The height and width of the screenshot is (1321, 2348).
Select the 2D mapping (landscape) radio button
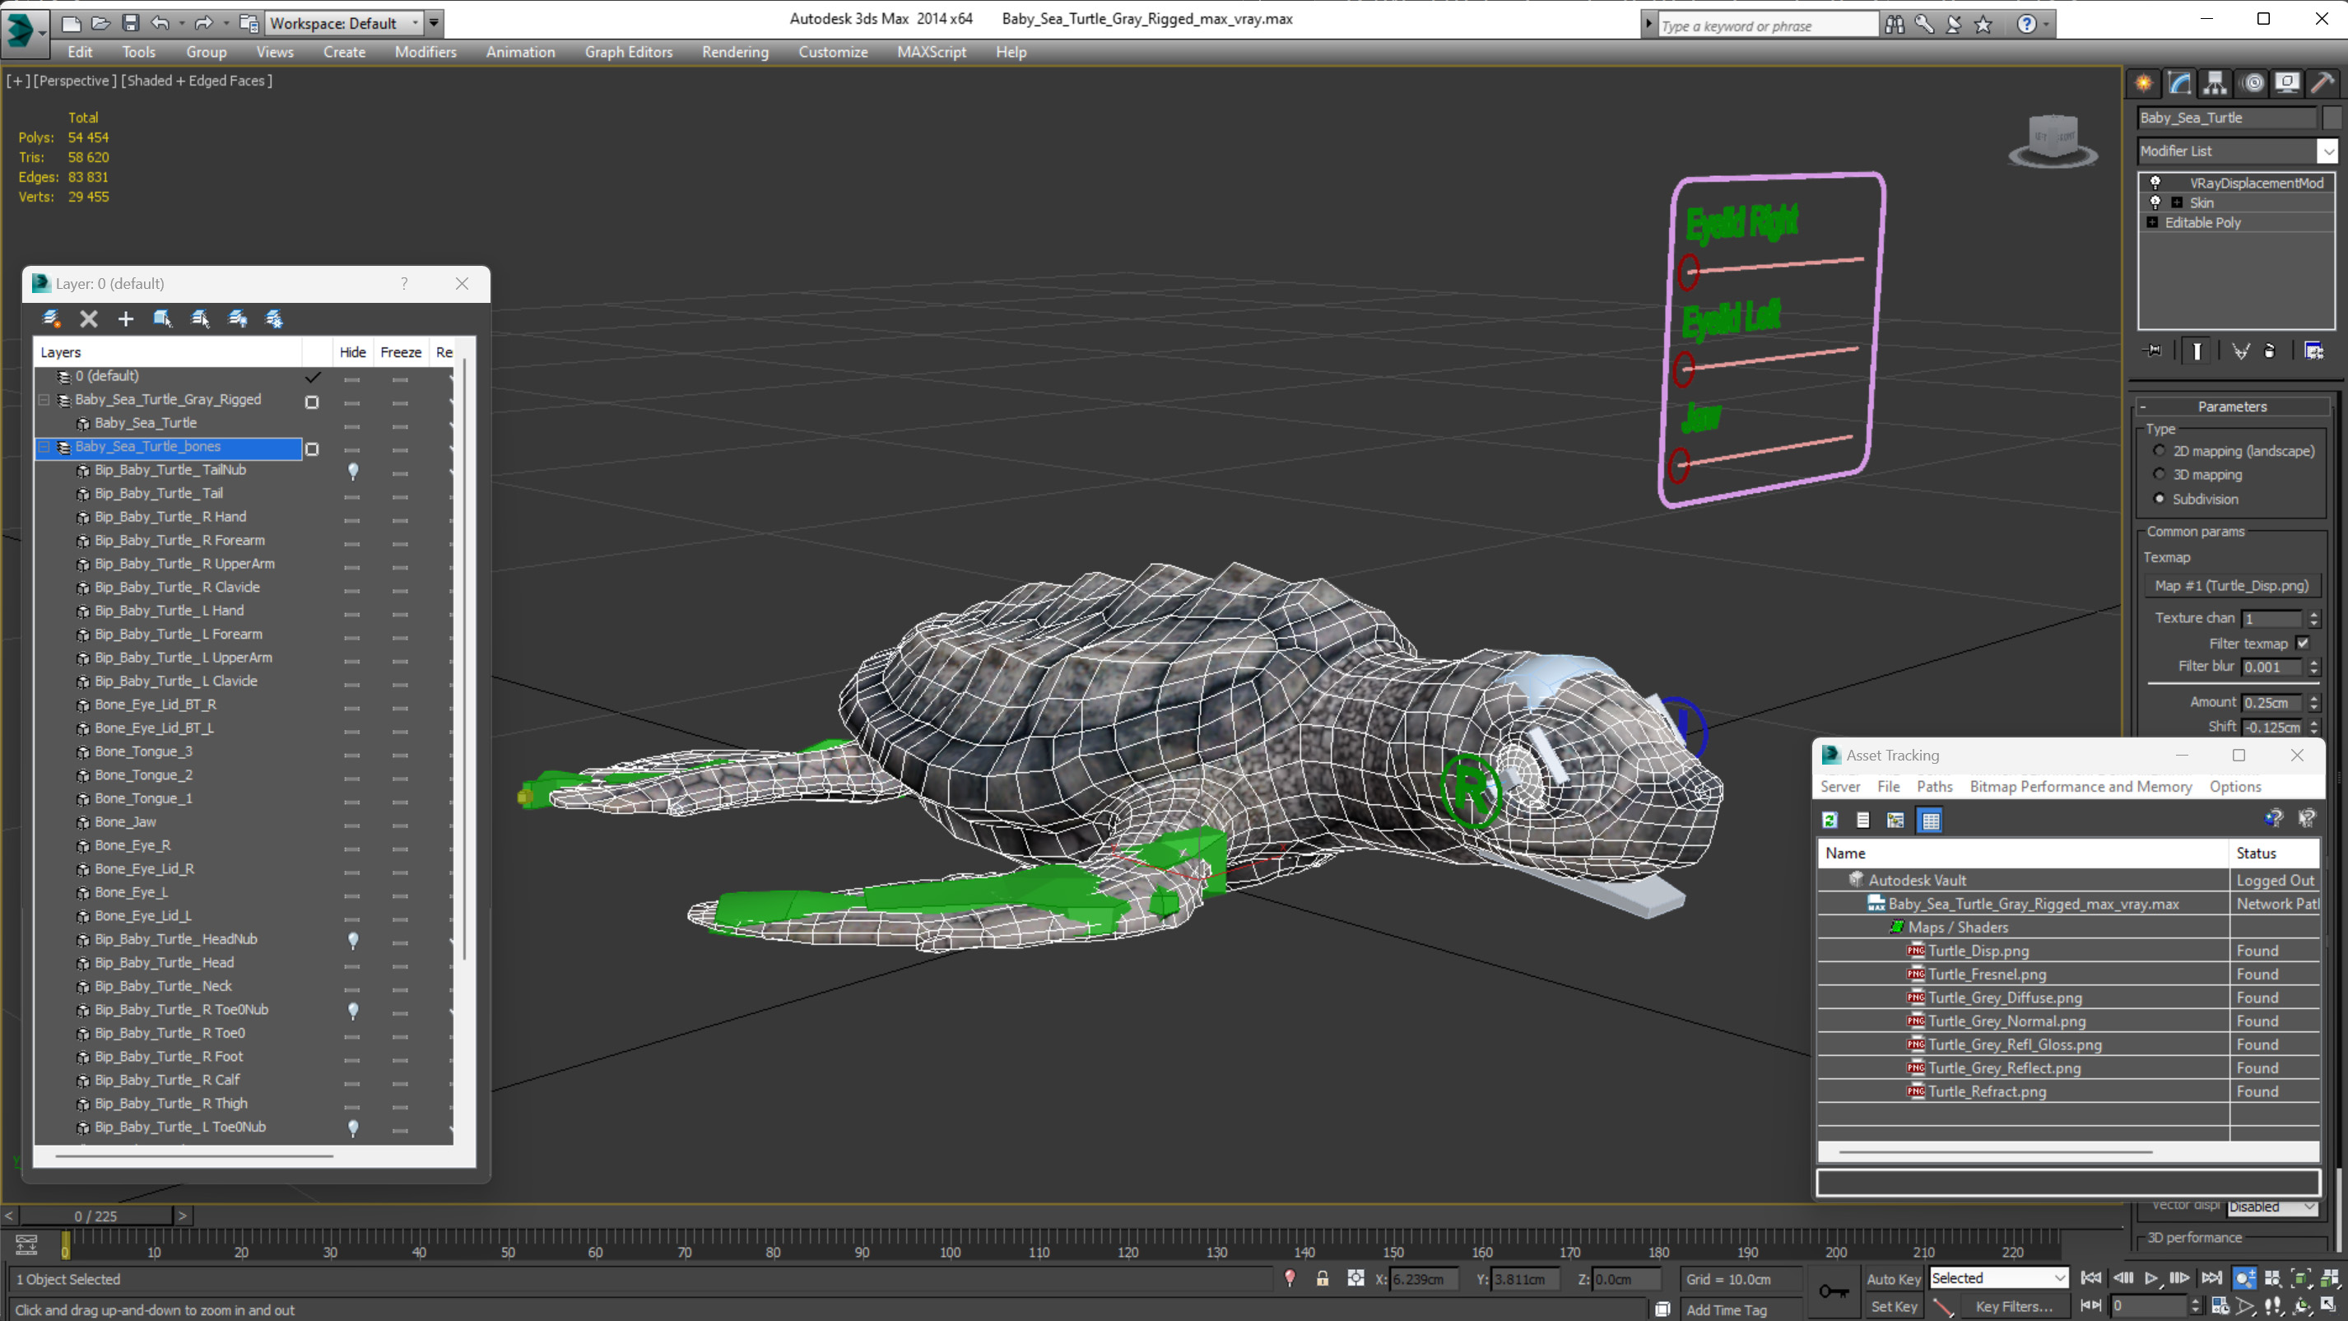2159,450
